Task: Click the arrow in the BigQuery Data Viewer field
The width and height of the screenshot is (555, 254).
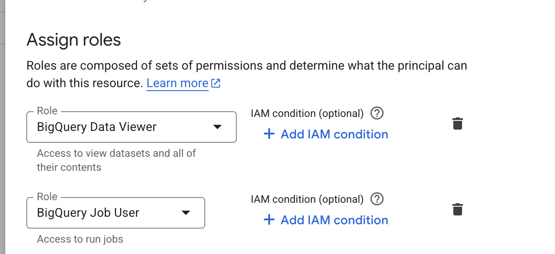Action: 217,127
